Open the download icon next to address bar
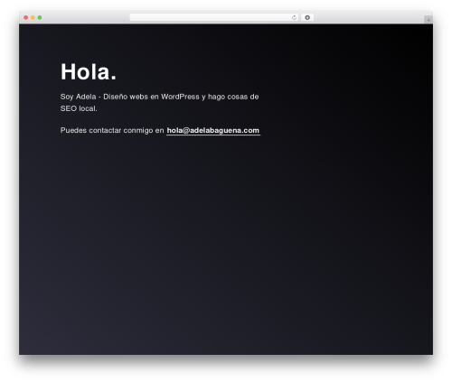This screenshot has width=452, height=382. (x=307, y=17)
